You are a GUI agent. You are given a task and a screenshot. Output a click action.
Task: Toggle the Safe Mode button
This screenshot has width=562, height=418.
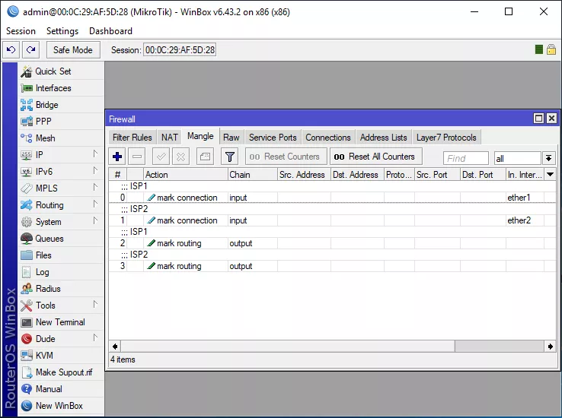click(73, 49)
